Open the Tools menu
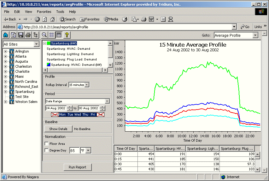Viewport: 269px width, 181px height. pyautogui.click(x=60, y=12)
